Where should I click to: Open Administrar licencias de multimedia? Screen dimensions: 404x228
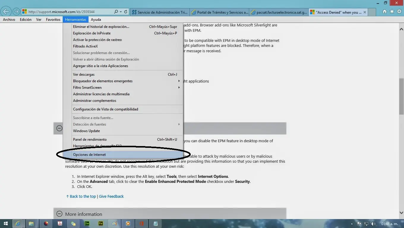tap(127, 94)
